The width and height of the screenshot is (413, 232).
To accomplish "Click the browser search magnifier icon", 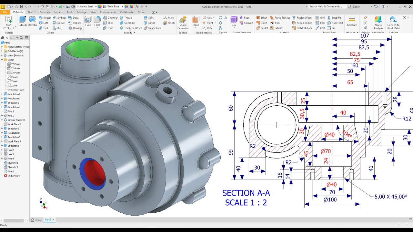I will tap(21, 38).
